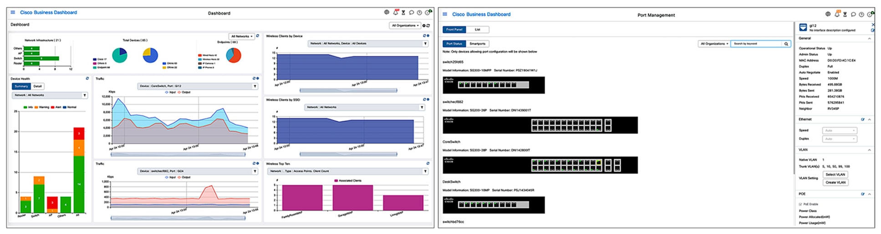Select the List tab

click(x=477, y=29)
